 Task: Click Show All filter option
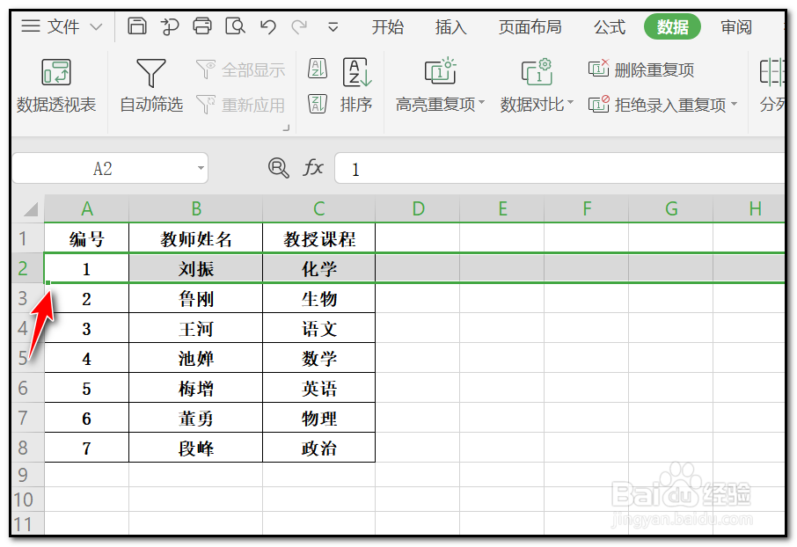(x=240, y=69)
